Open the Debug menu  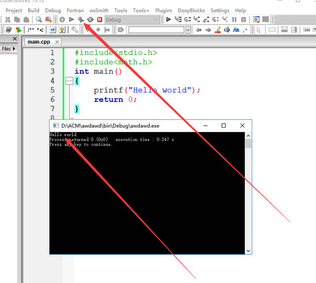[53, 10]
